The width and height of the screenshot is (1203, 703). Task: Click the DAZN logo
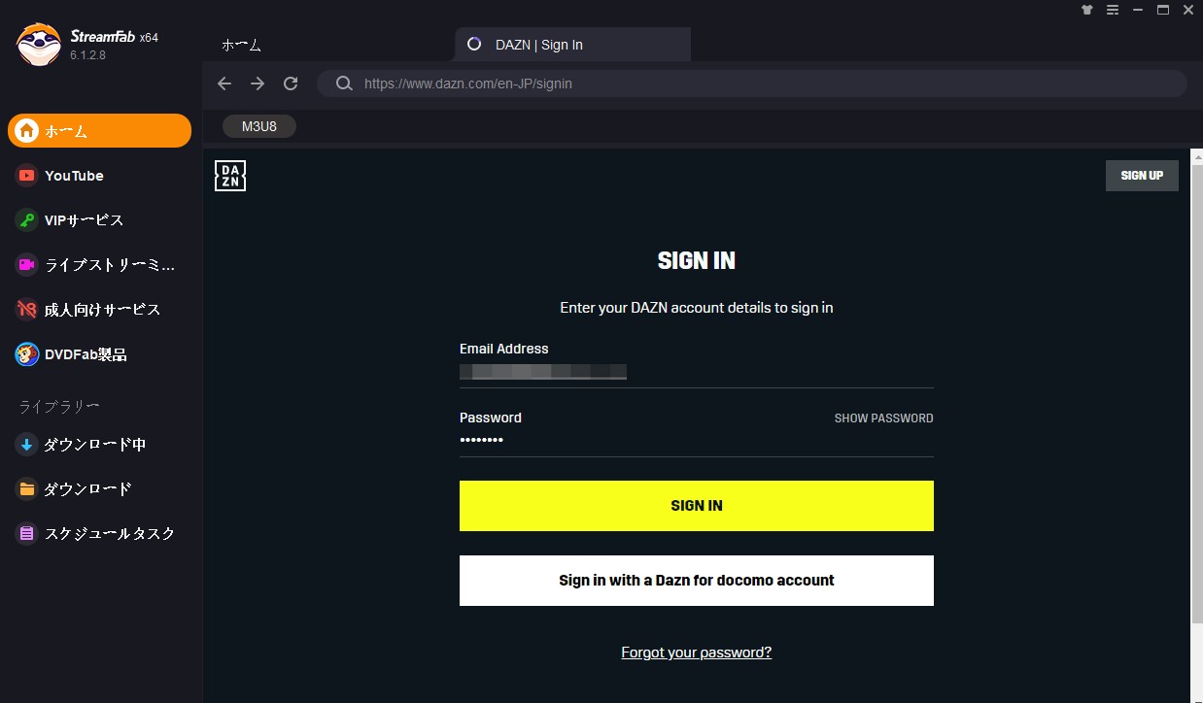tap(230, 176)
